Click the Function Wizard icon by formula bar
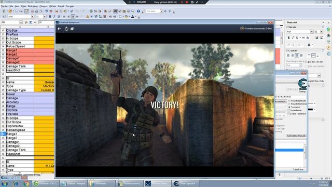The width and height of the screenshot is (332, 187). coord(26,22)
